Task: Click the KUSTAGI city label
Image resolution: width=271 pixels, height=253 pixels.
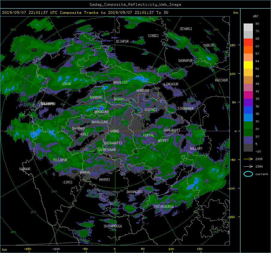Action: 151,110
